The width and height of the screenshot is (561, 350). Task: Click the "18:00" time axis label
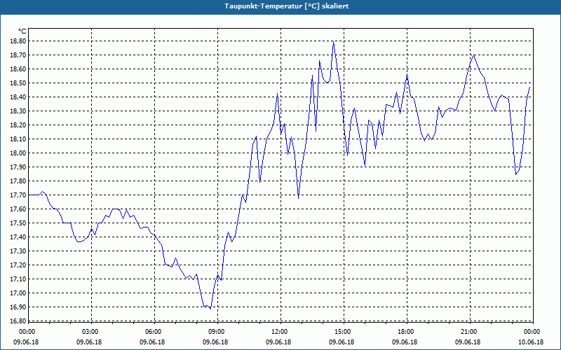pos(407,332)
